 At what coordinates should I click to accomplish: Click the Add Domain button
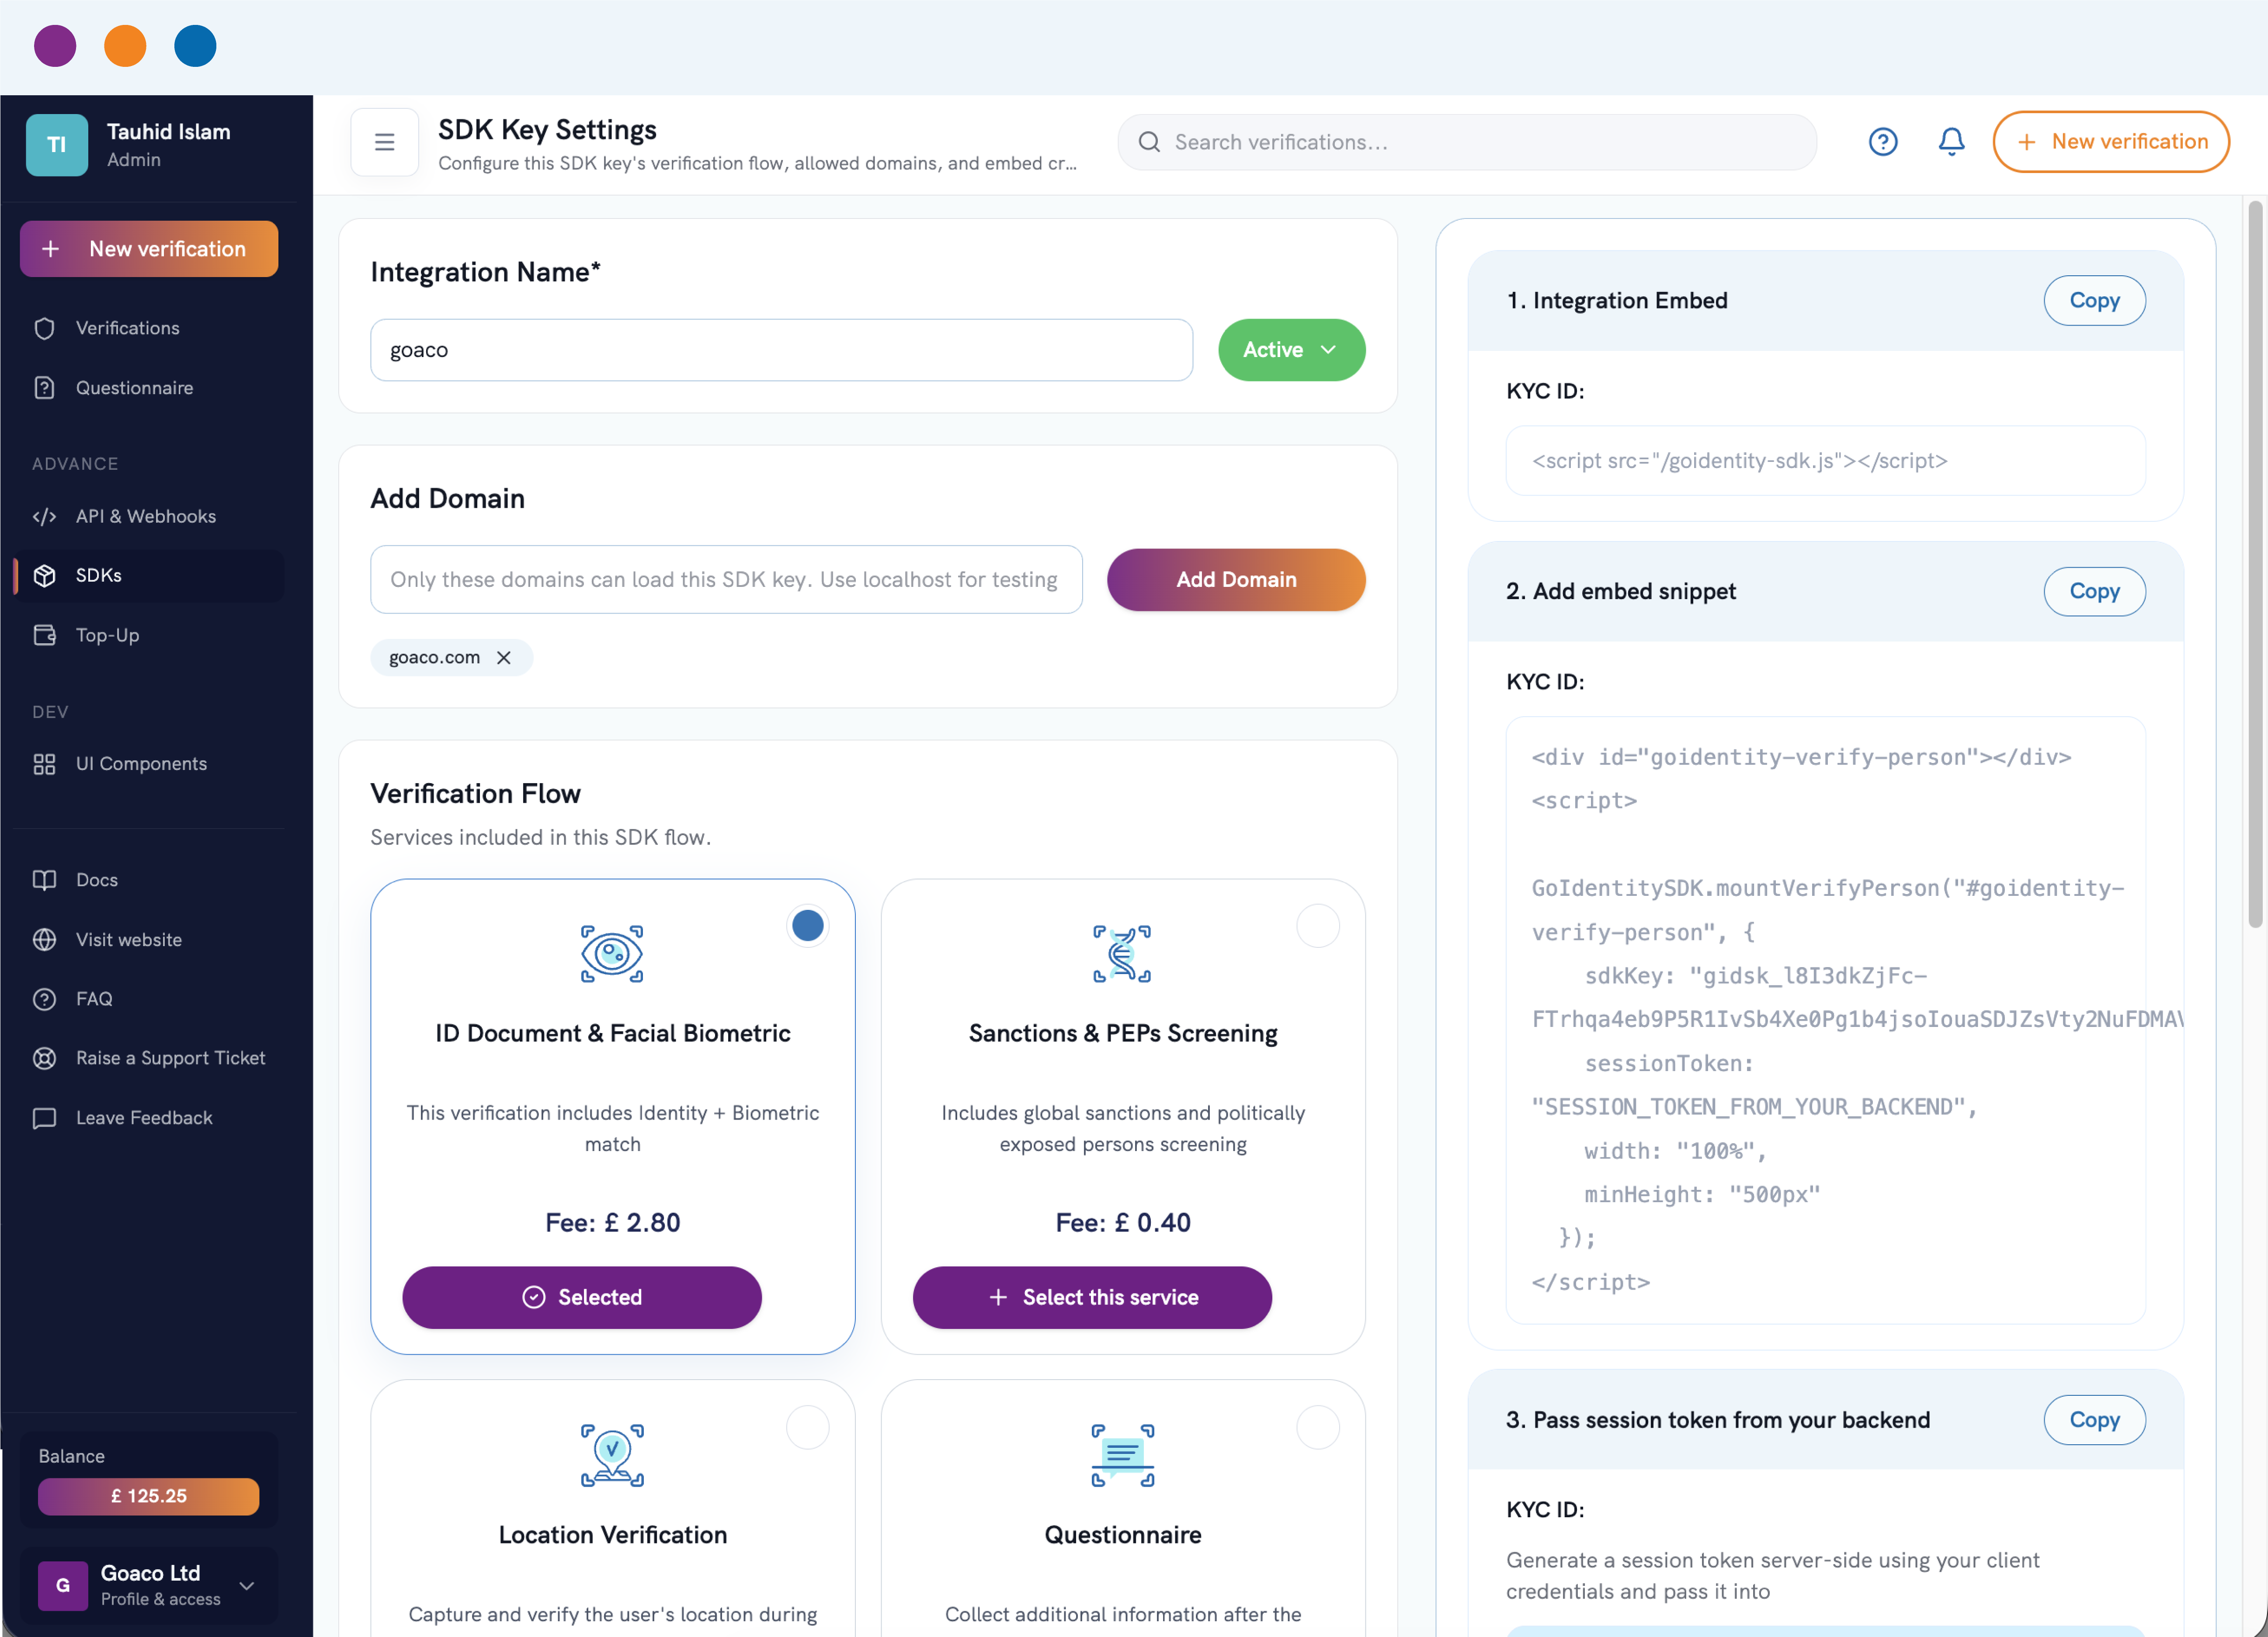pos(1236,579)
